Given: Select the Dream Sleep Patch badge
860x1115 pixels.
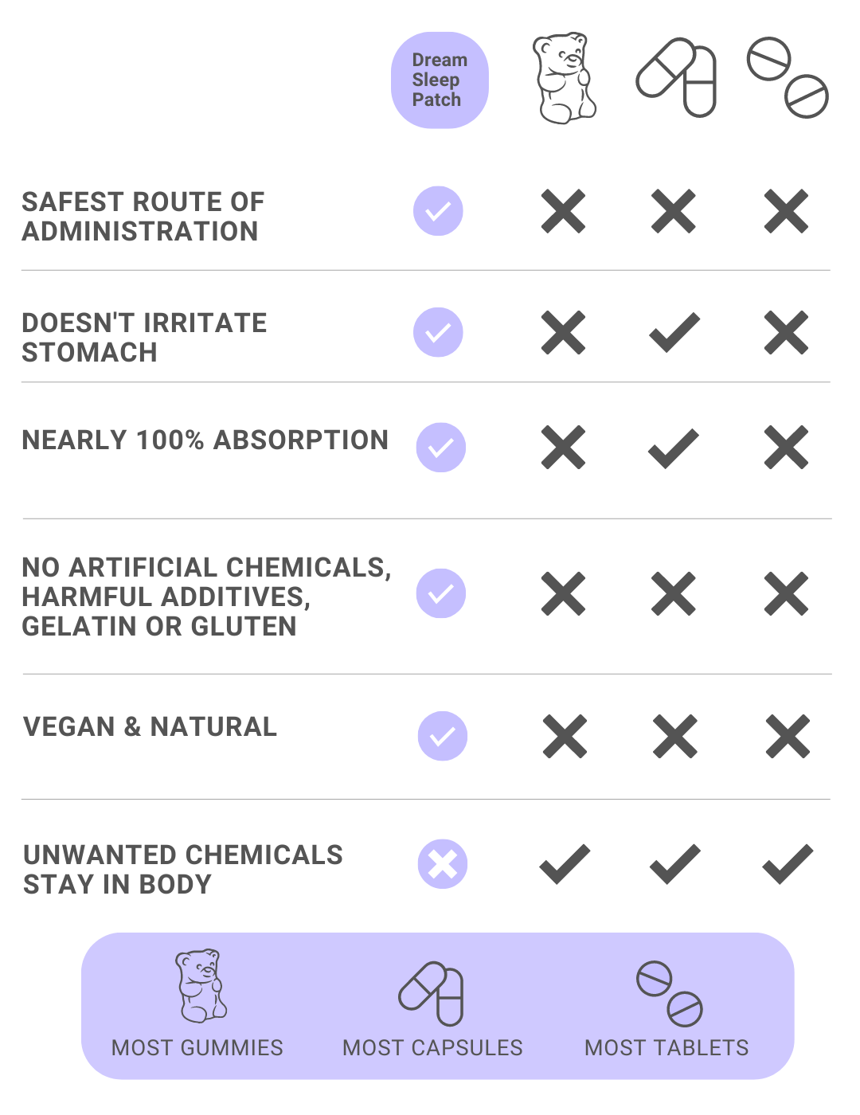Looking at the screenshot, I should point(440,80).
